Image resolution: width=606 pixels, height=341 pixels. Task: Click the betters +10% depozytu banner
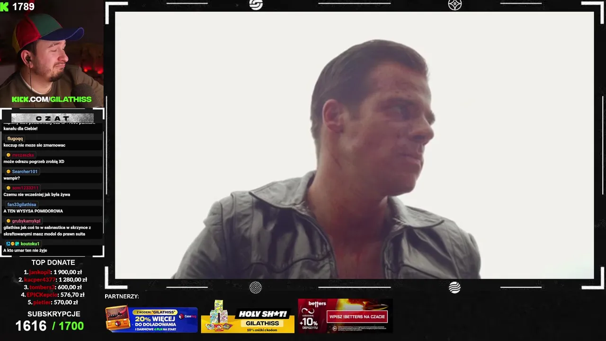(345, 315)
